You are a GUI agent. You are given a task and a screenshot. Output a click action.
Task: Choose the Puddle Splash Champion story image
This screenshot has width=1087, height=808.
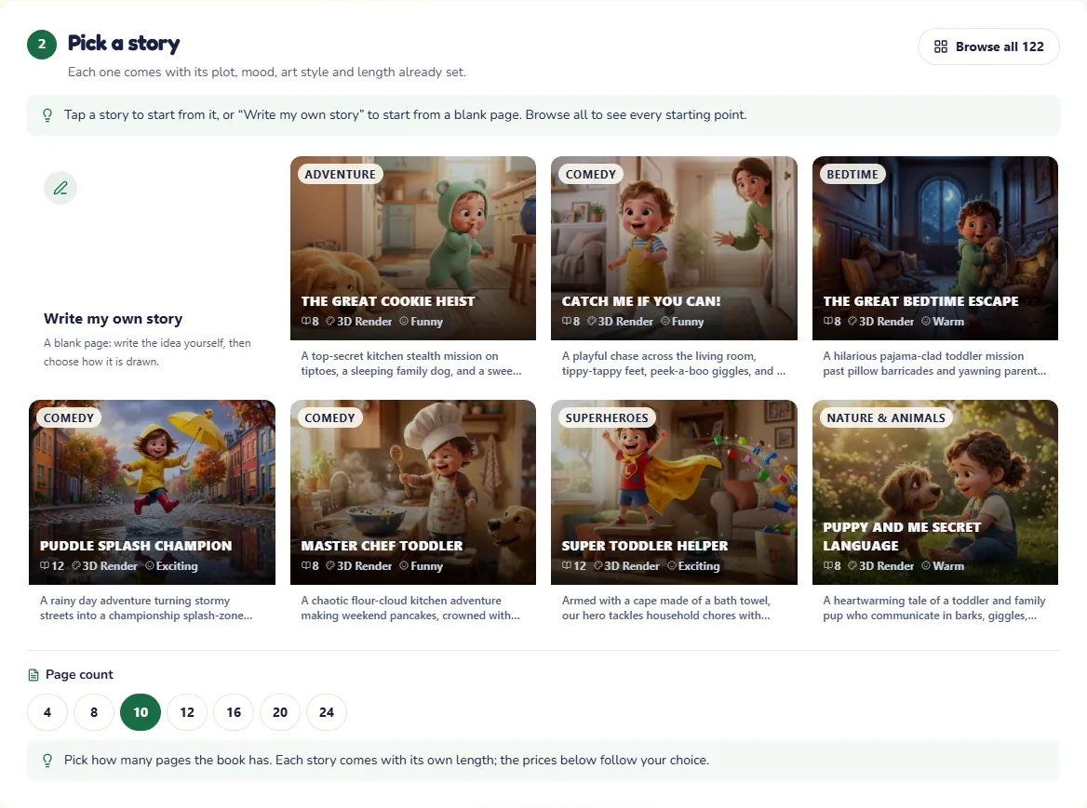point(152,492)
